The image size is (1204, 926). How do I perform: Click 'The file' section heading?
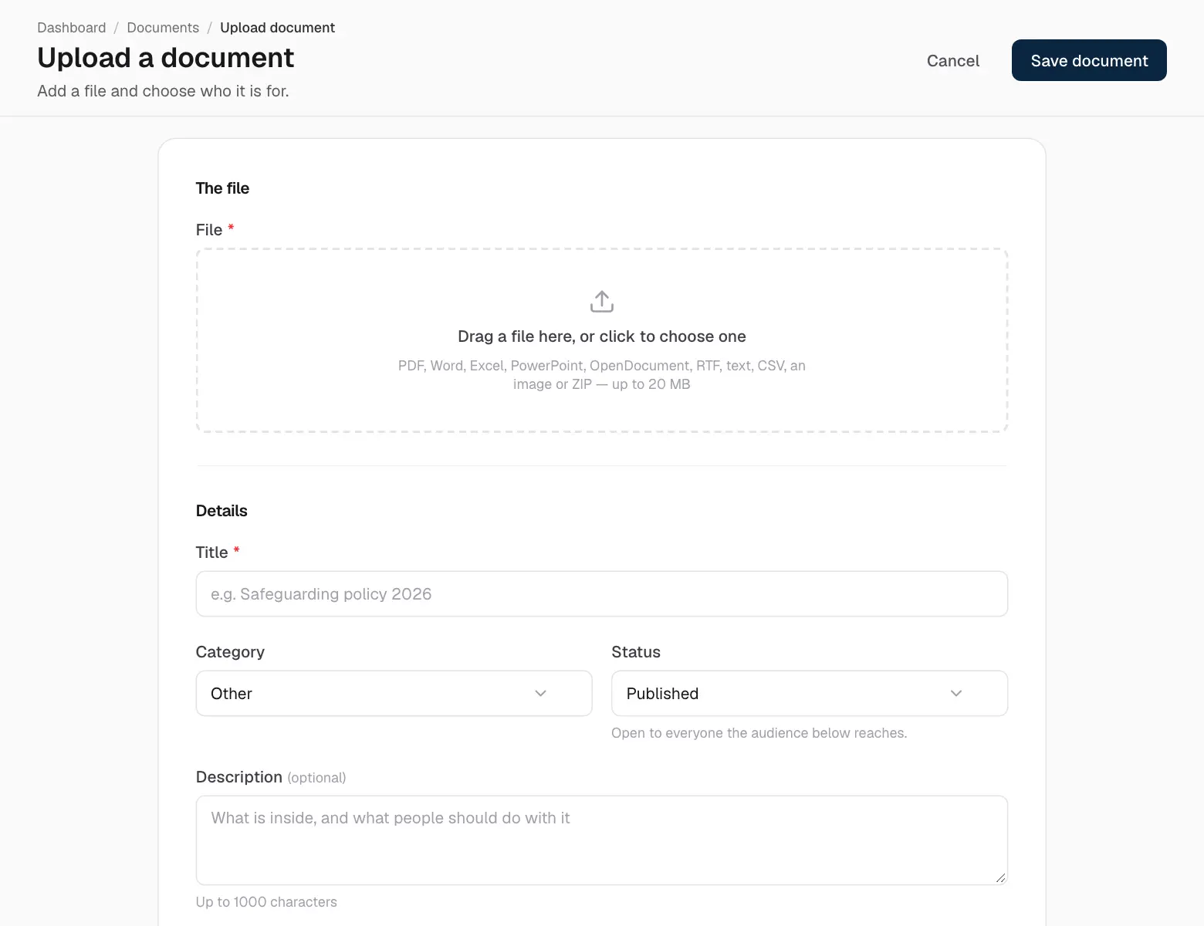pyautogui.click(x=222, y=188)
